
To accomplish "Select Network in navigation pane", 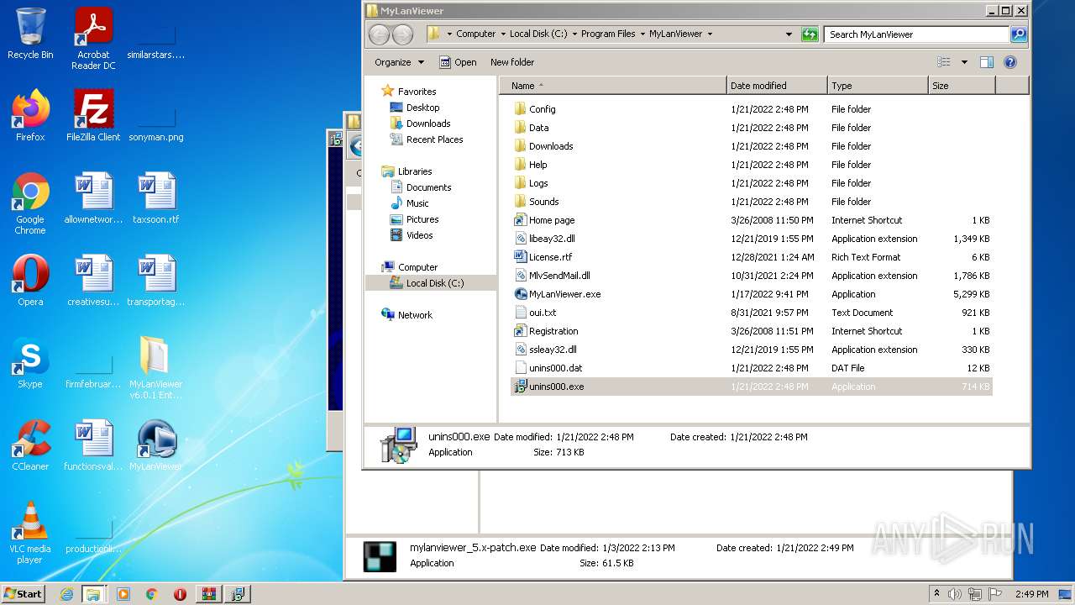I will click(406, 315).
